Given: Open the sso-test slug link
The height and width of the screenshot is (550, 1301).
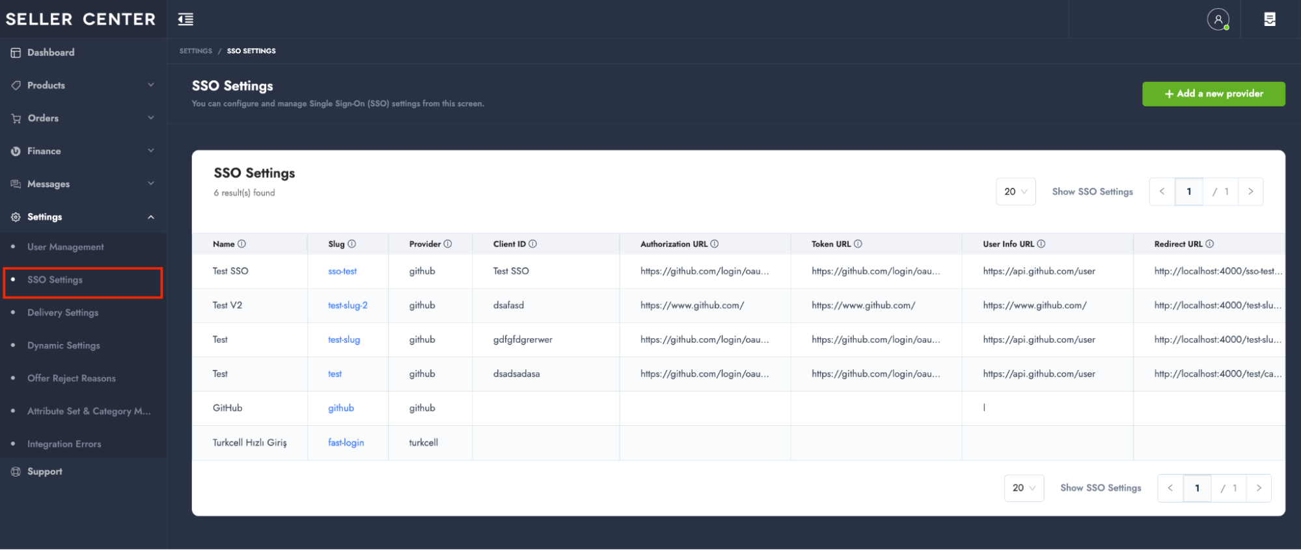Looking at the screenshot, I should coord(342,271).
